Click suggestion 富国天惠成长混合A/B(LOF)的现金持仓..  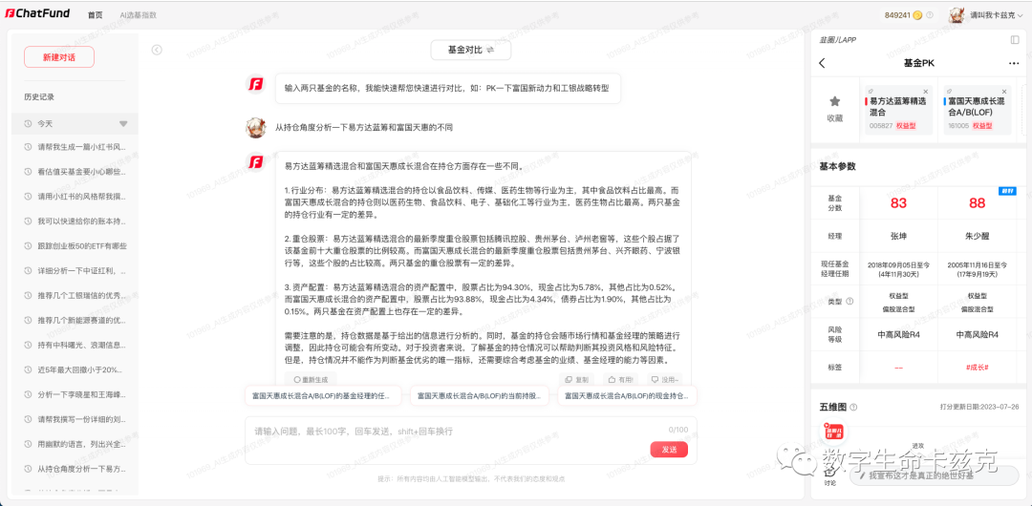(628, 397)
